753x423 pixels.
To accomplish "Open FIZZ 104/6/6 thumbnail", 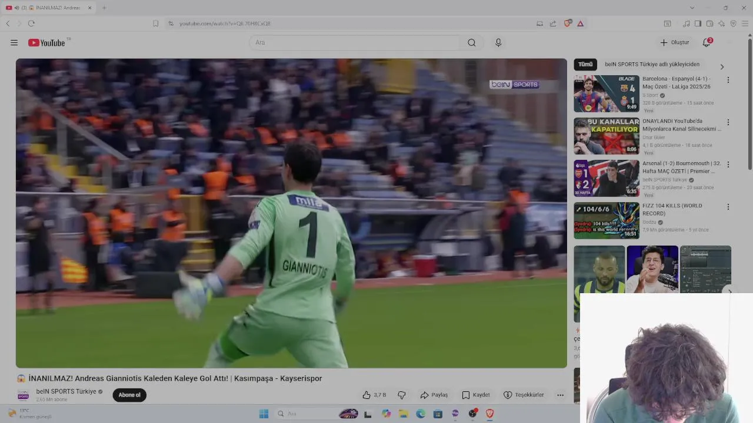I will [607, 220].
